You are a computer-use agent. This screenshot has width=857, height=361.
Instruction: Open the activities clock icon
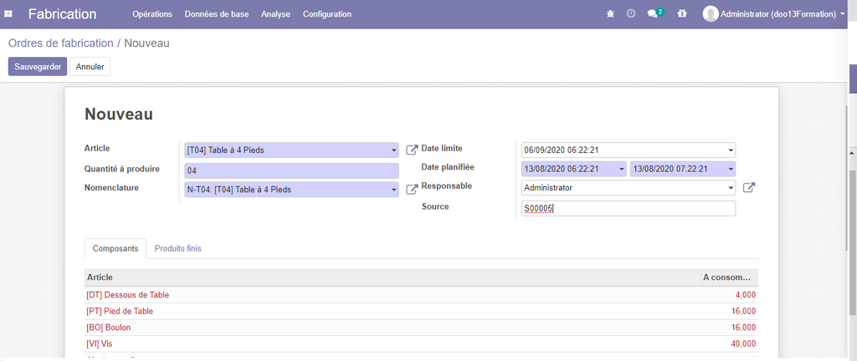pos(631,14)
